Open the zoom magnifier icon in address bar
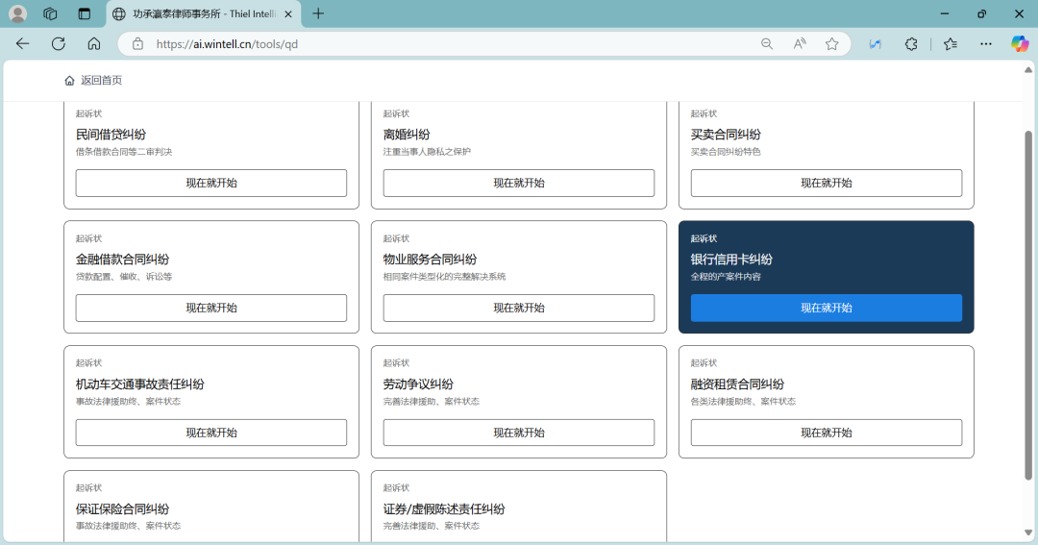The width and height of the screenshot is (1038, 545). [767, 43]
